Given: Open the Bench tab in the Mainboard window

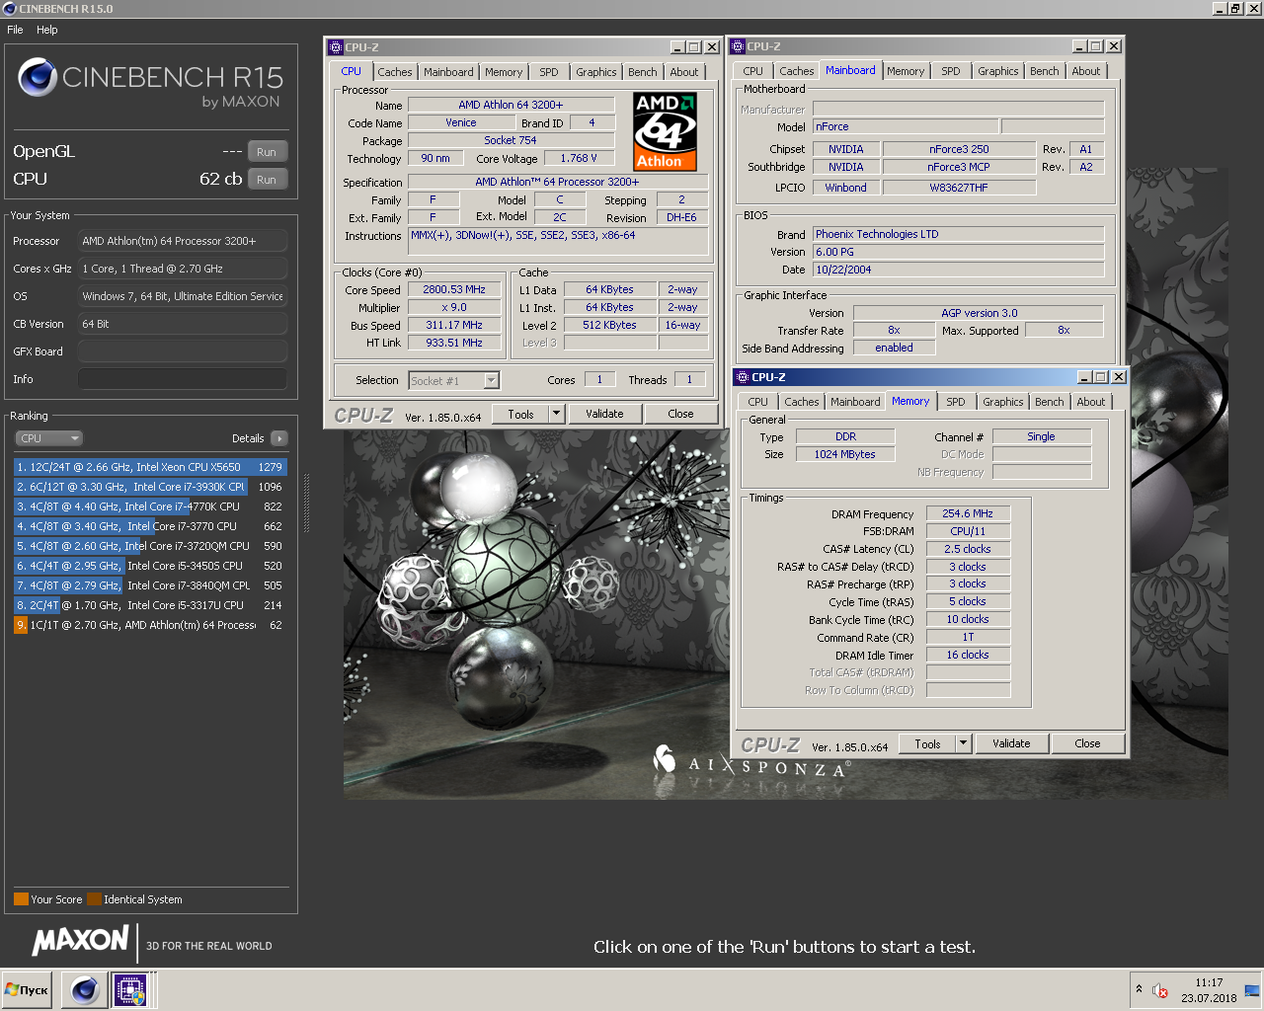Looking at the screenshot, I should 1045,71.
